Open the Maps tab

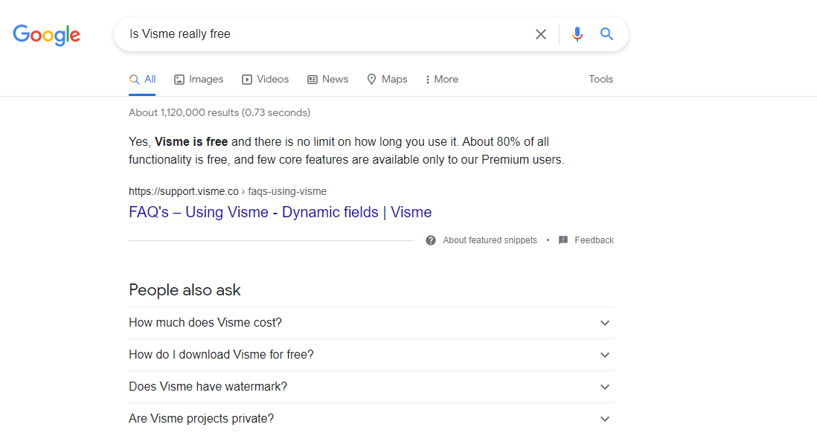click(x=387, y=79)
